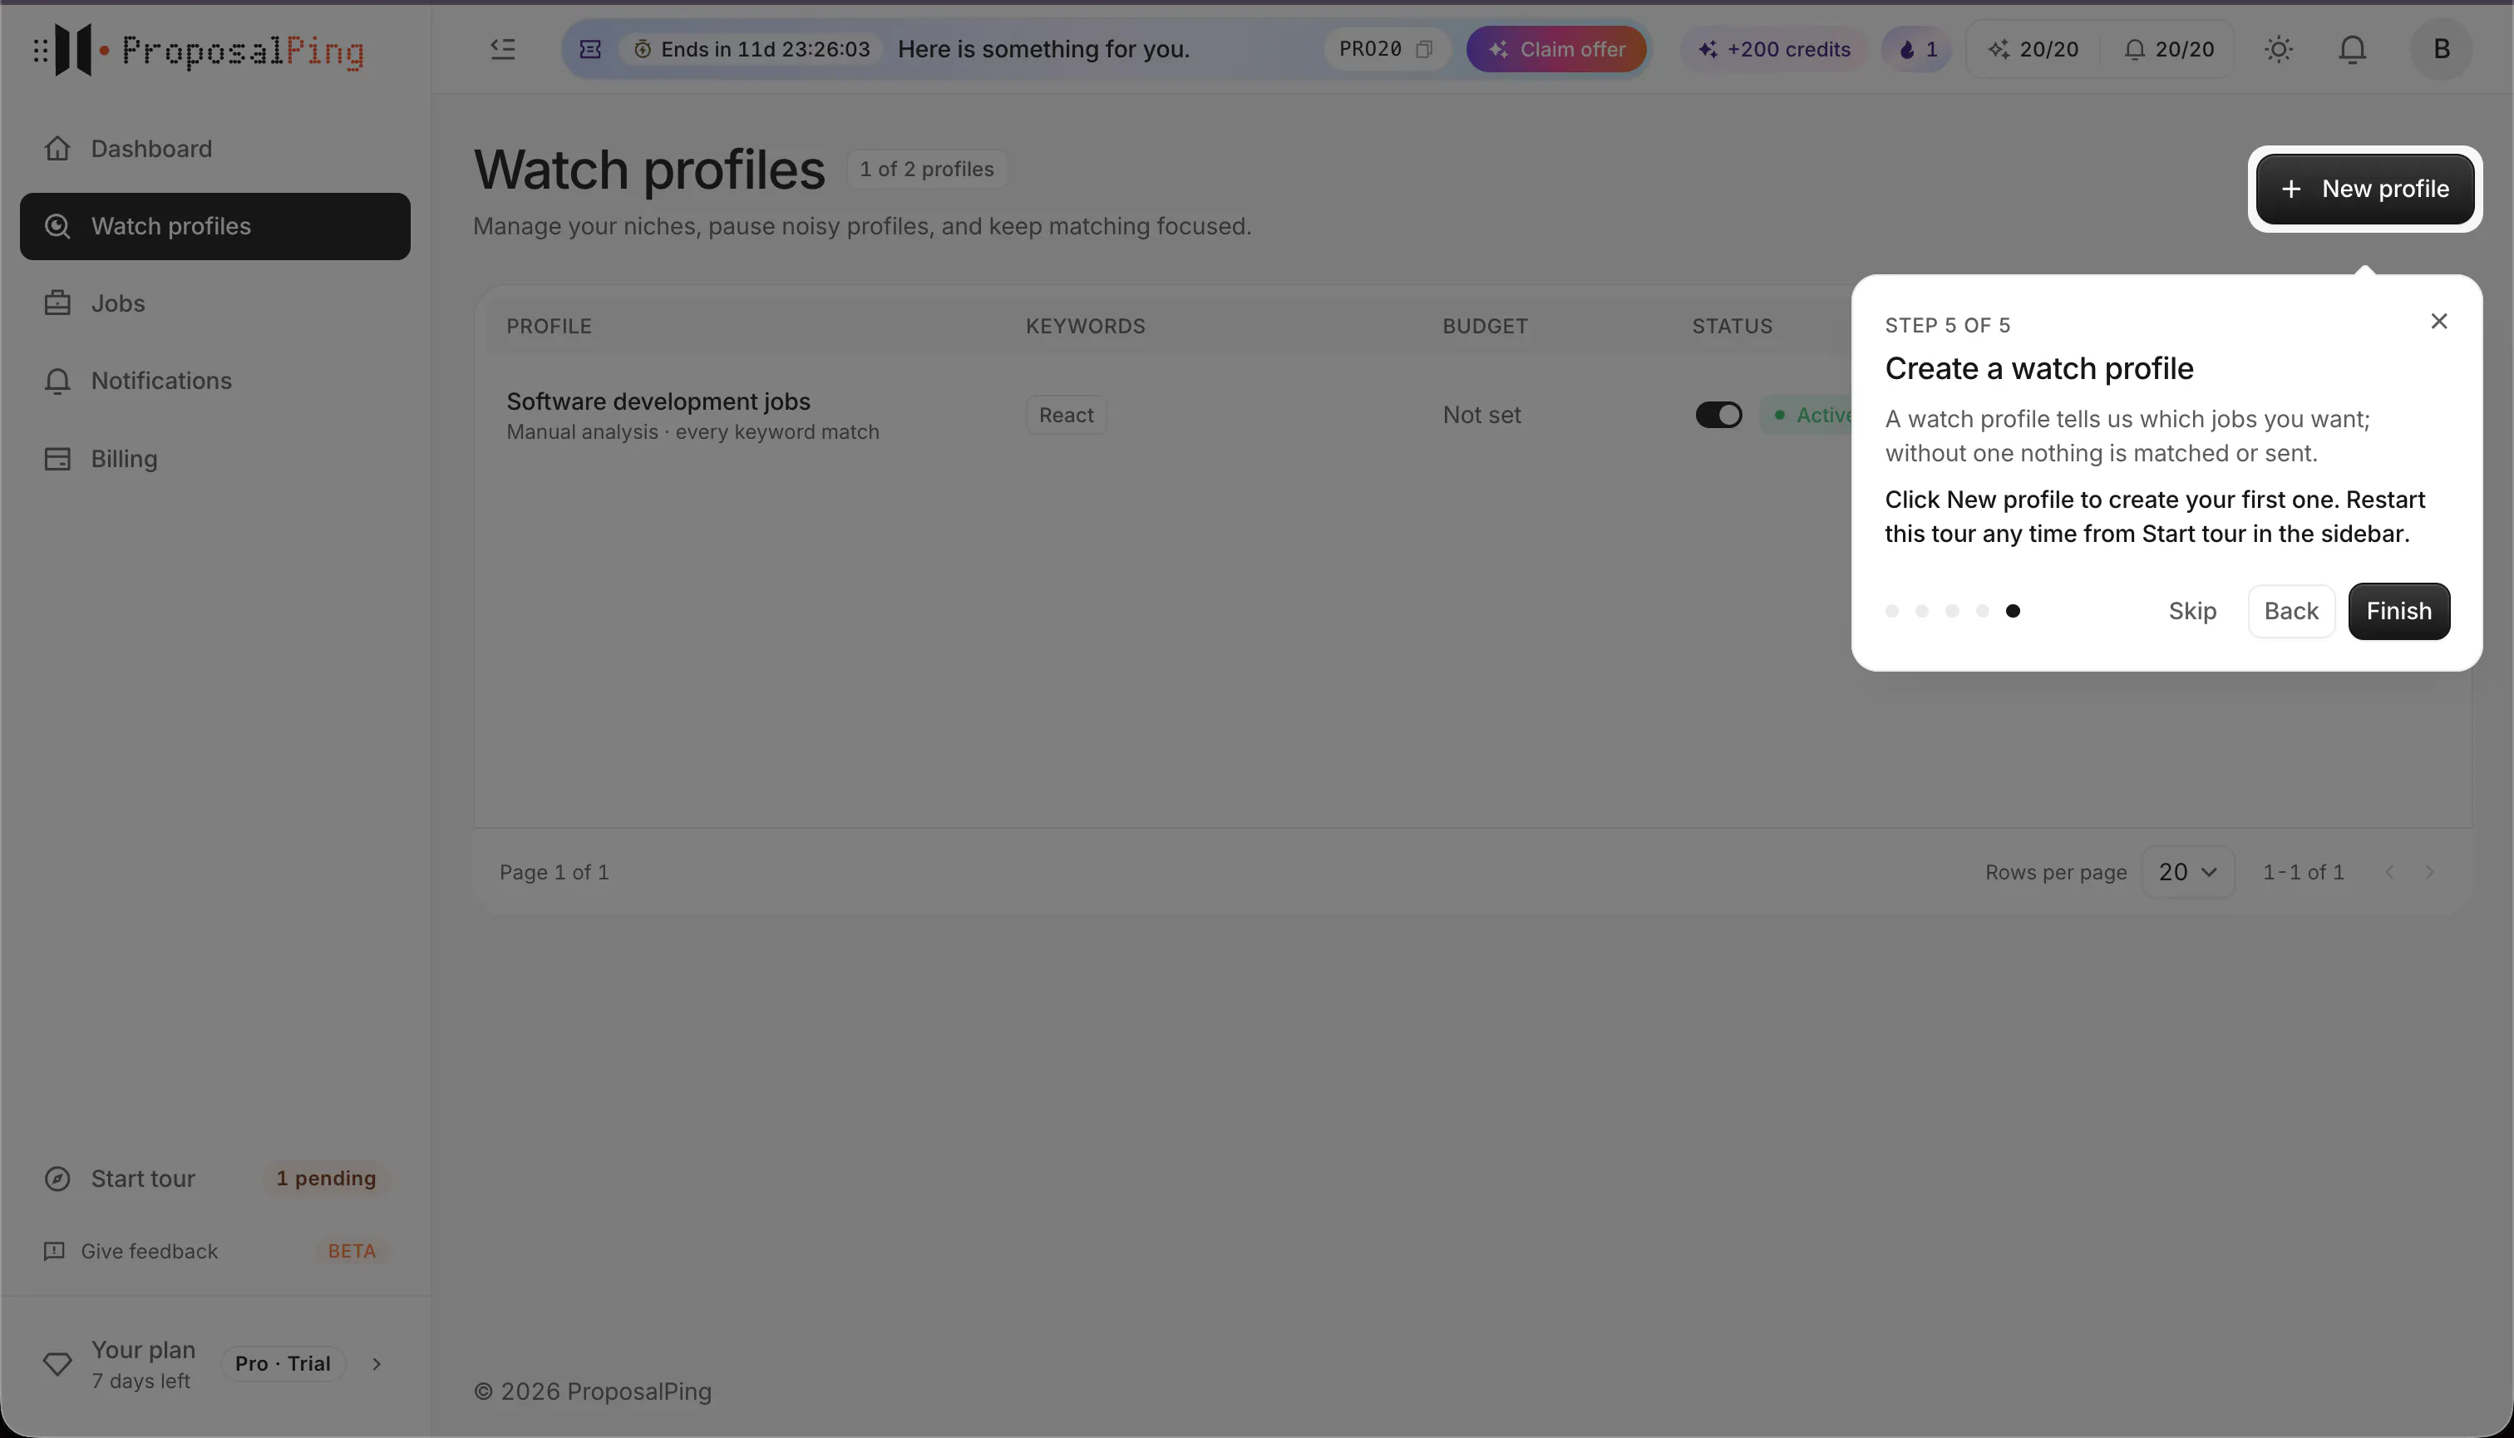Close the tour popup with X
The height and width of the screenshot is (1438, 2514).
[2438, 321]
